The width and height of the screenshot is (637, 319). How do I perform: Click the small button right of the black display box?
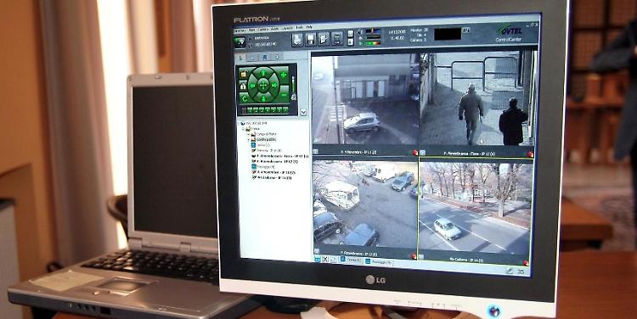466,30
